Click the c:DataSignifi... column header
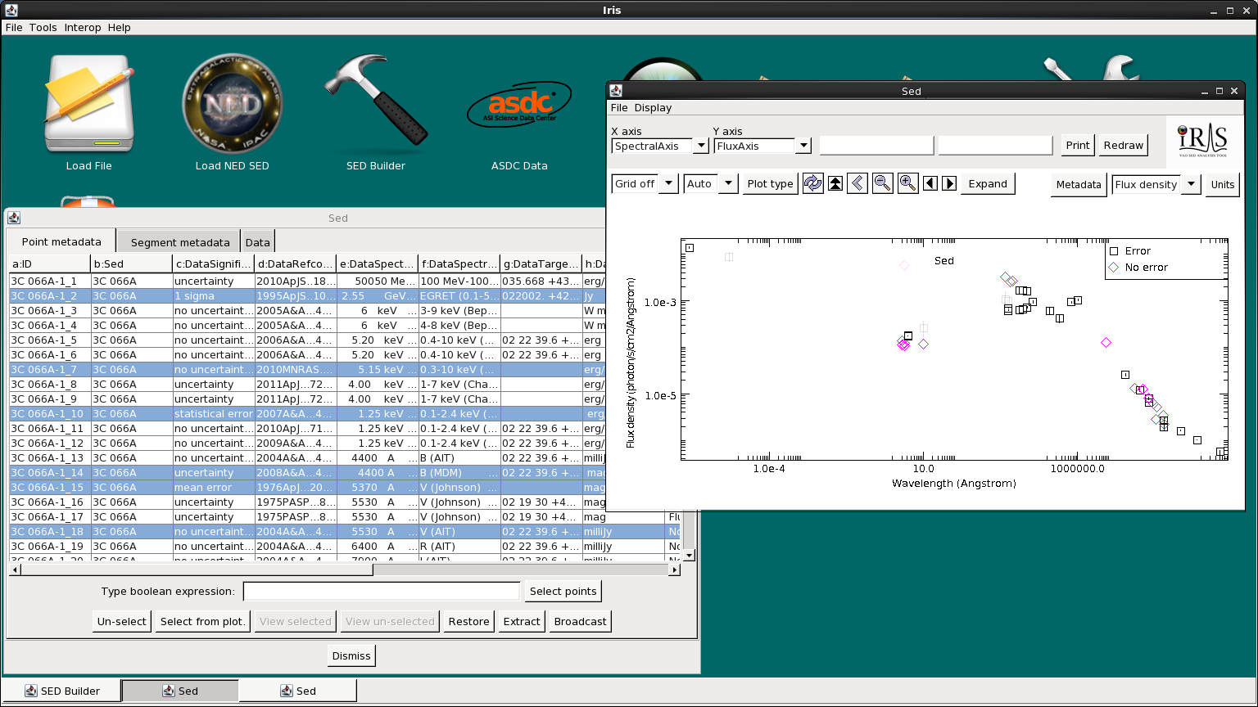 [x=214, y=263]
